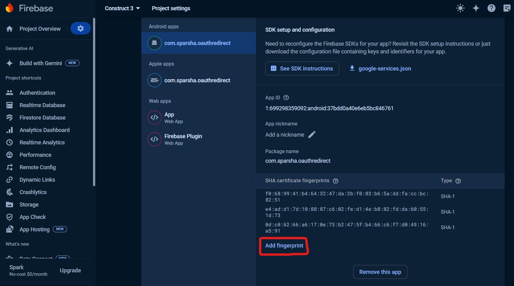
Task: Click the App Check shield icon
Action: [10, 217]
